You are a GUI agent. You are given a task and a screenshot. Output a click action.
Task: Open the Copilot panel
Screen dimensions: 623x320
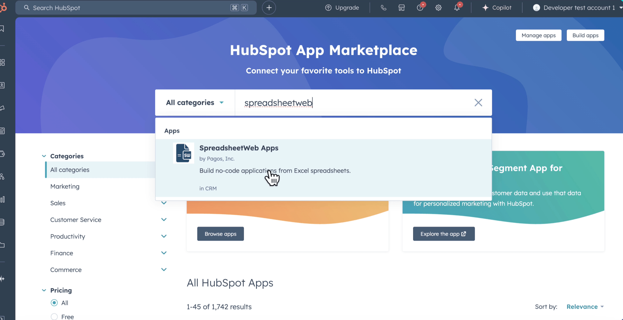[x=497, y=8]
